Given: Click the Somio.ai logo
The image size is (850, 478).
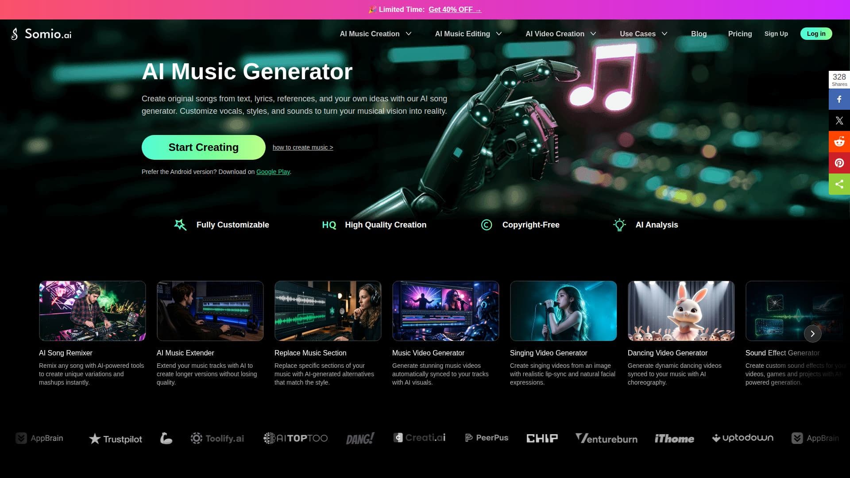Looking at the screenshot, I should 41,34.
